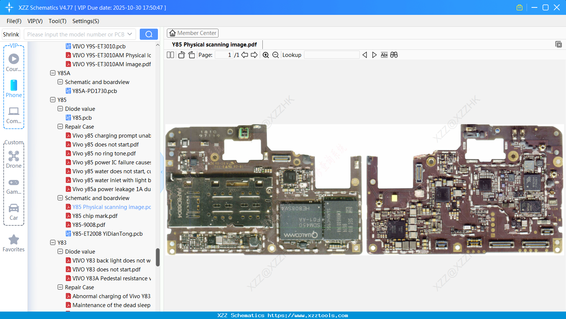Go forward using the next-page arrow

point(254,55)
